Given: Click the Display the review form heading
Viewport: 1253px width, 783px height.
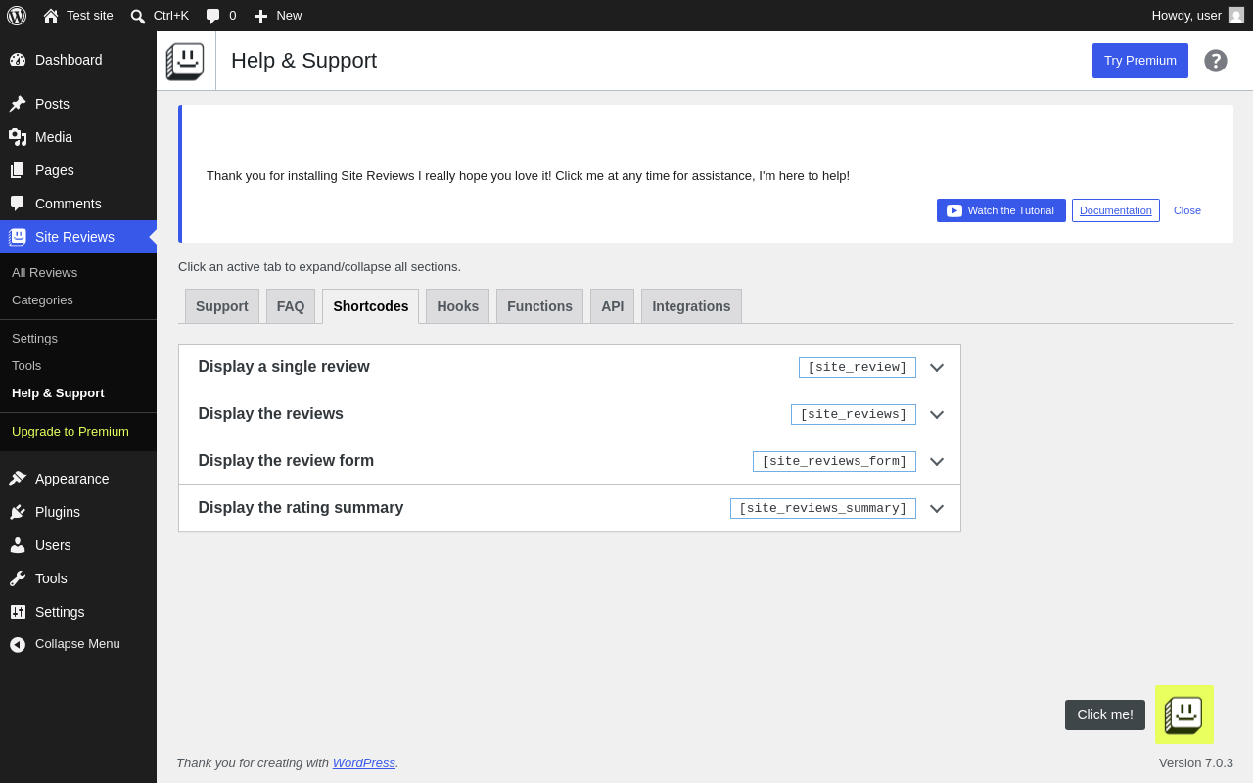Looking at the screenshot, I should coord(286,461).
